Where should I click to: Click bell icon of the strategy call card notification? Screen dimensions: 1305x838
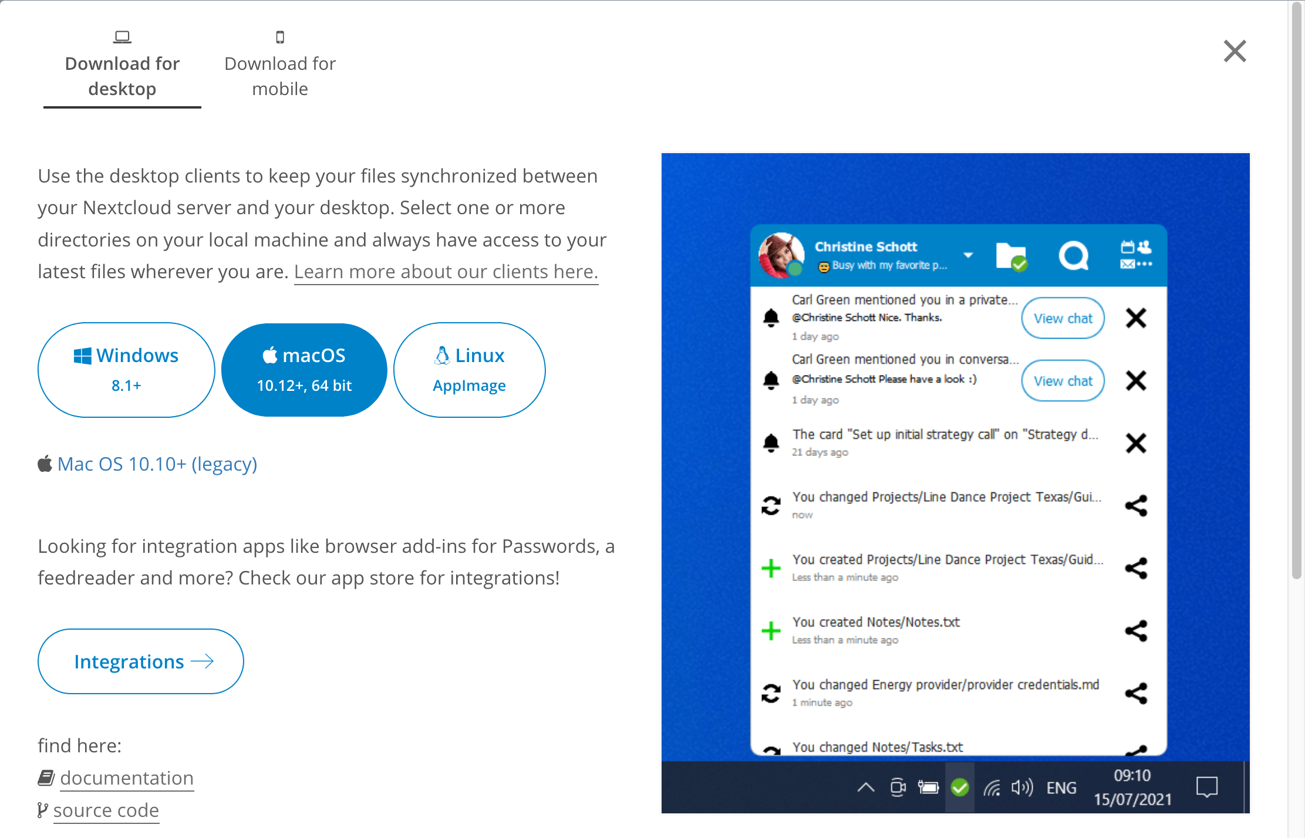(x=771, y=442)
